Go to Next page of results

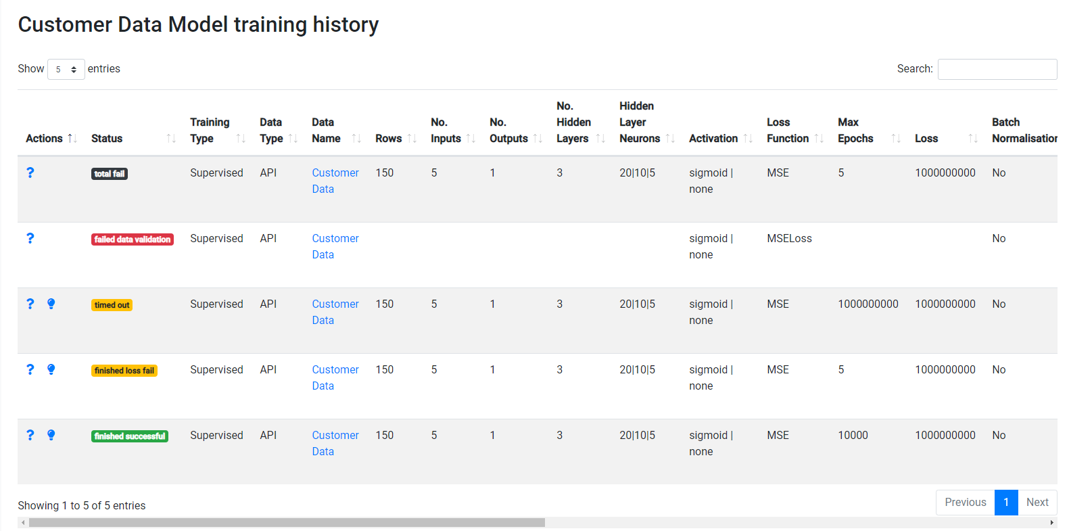(1037, 502)
